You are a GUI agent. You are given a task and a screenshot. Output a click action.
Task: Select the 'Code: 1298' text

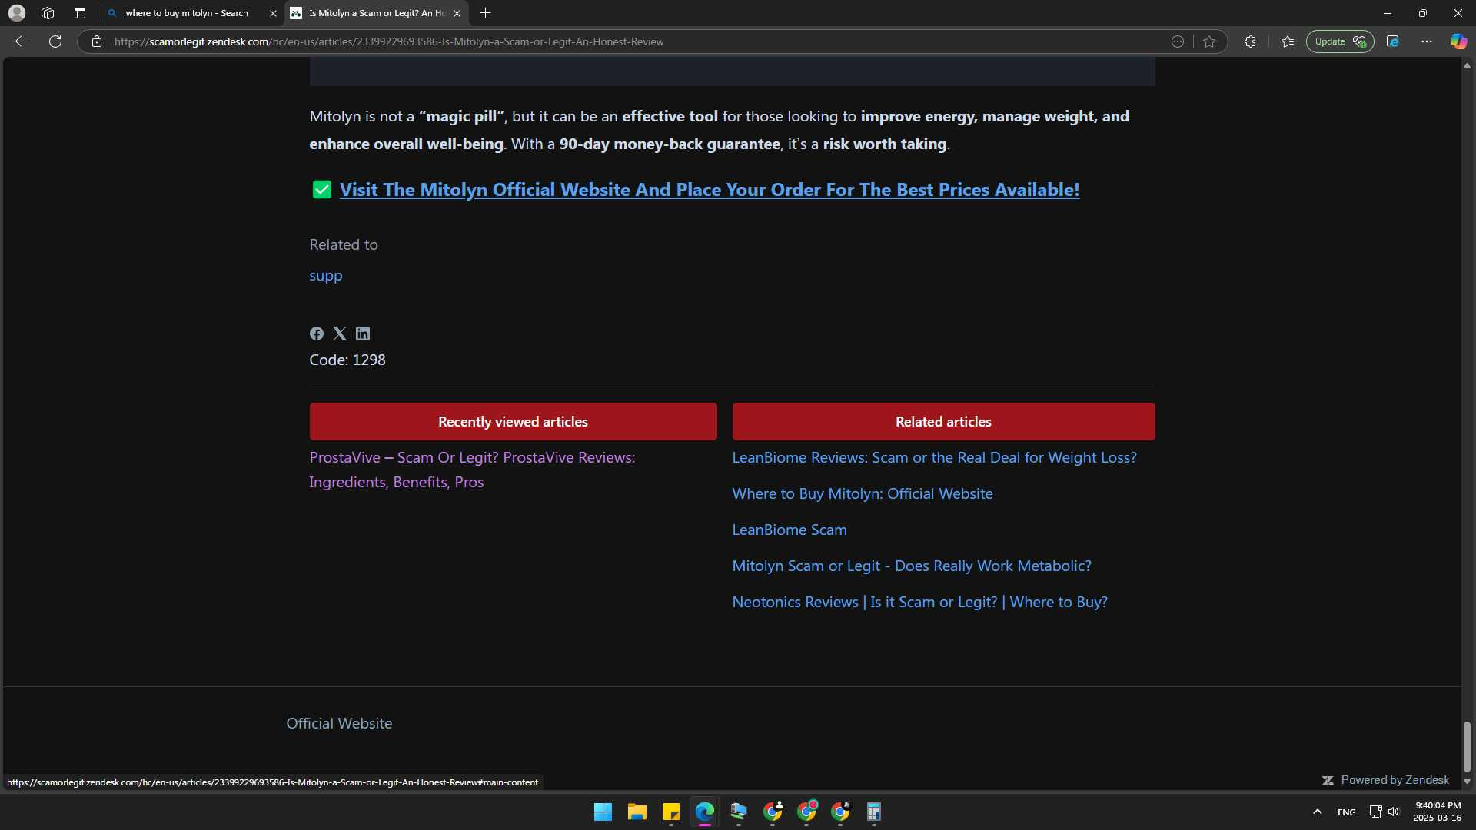pyautogui.click(x=347, y=360)
